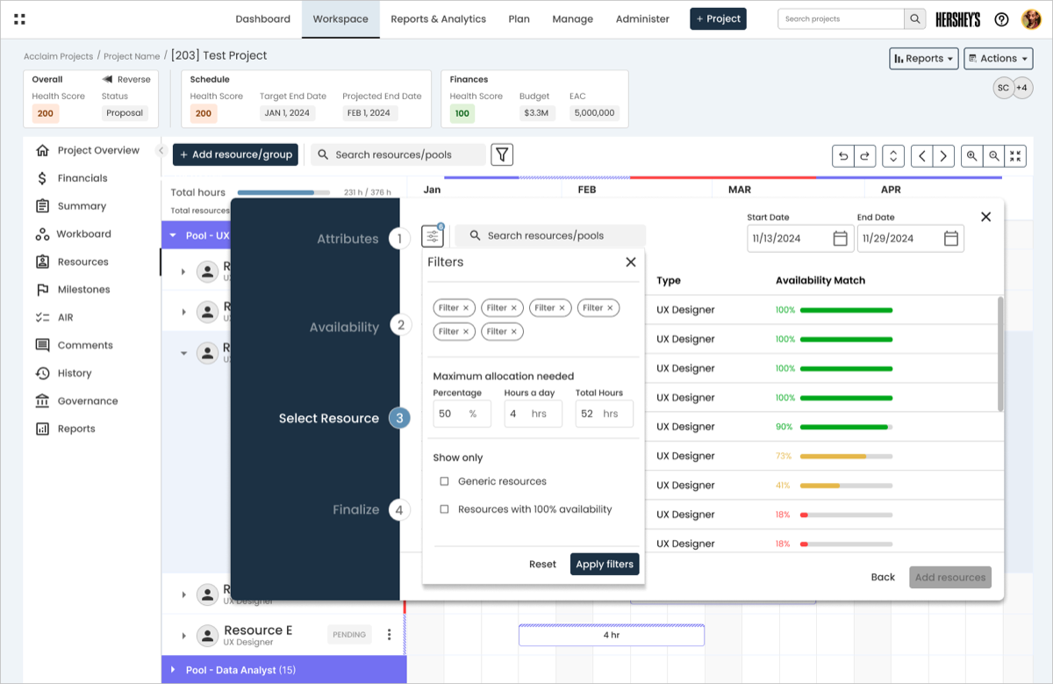Open Resource E three-dot options menu

(x=390, y=635)
